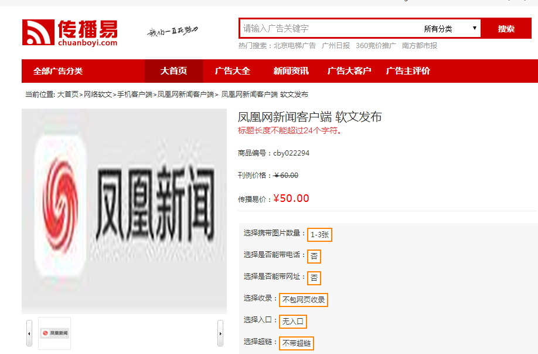538x354 pixels.
Task: Click the 凤凰新闻 phoenix logo image
Action: tap(123, 208)
